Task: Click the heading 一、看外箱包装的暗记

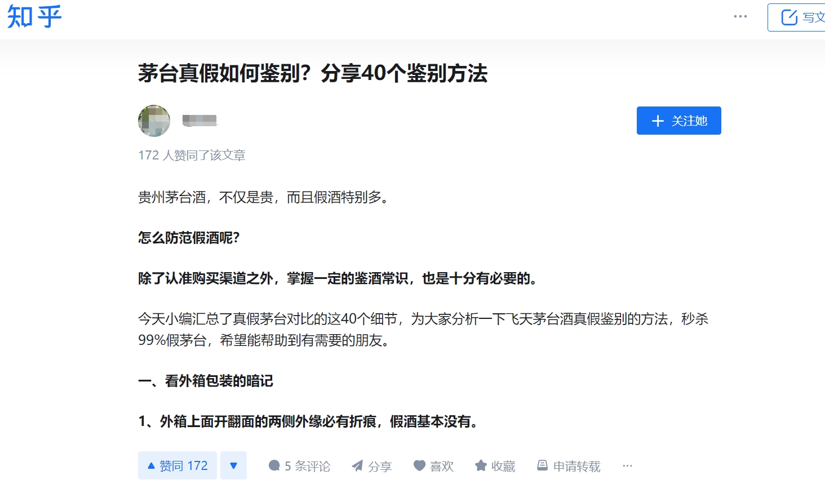Action: click(x=206, y=381)
